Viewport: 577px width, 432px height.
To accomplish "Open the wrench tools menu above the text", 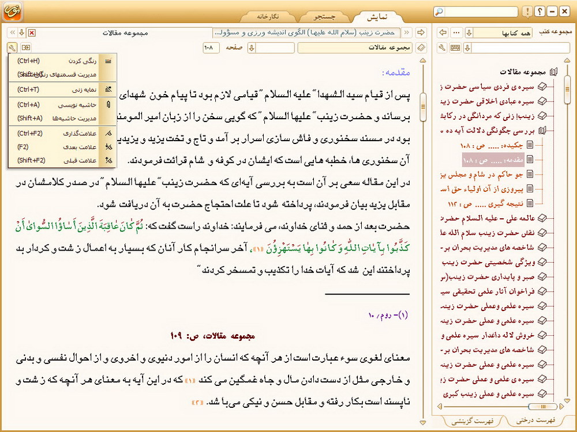I will coord(12,47).
